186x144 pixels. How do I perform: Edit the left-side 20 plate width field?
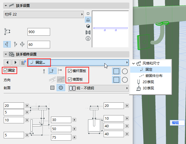(x=14, y=106)
